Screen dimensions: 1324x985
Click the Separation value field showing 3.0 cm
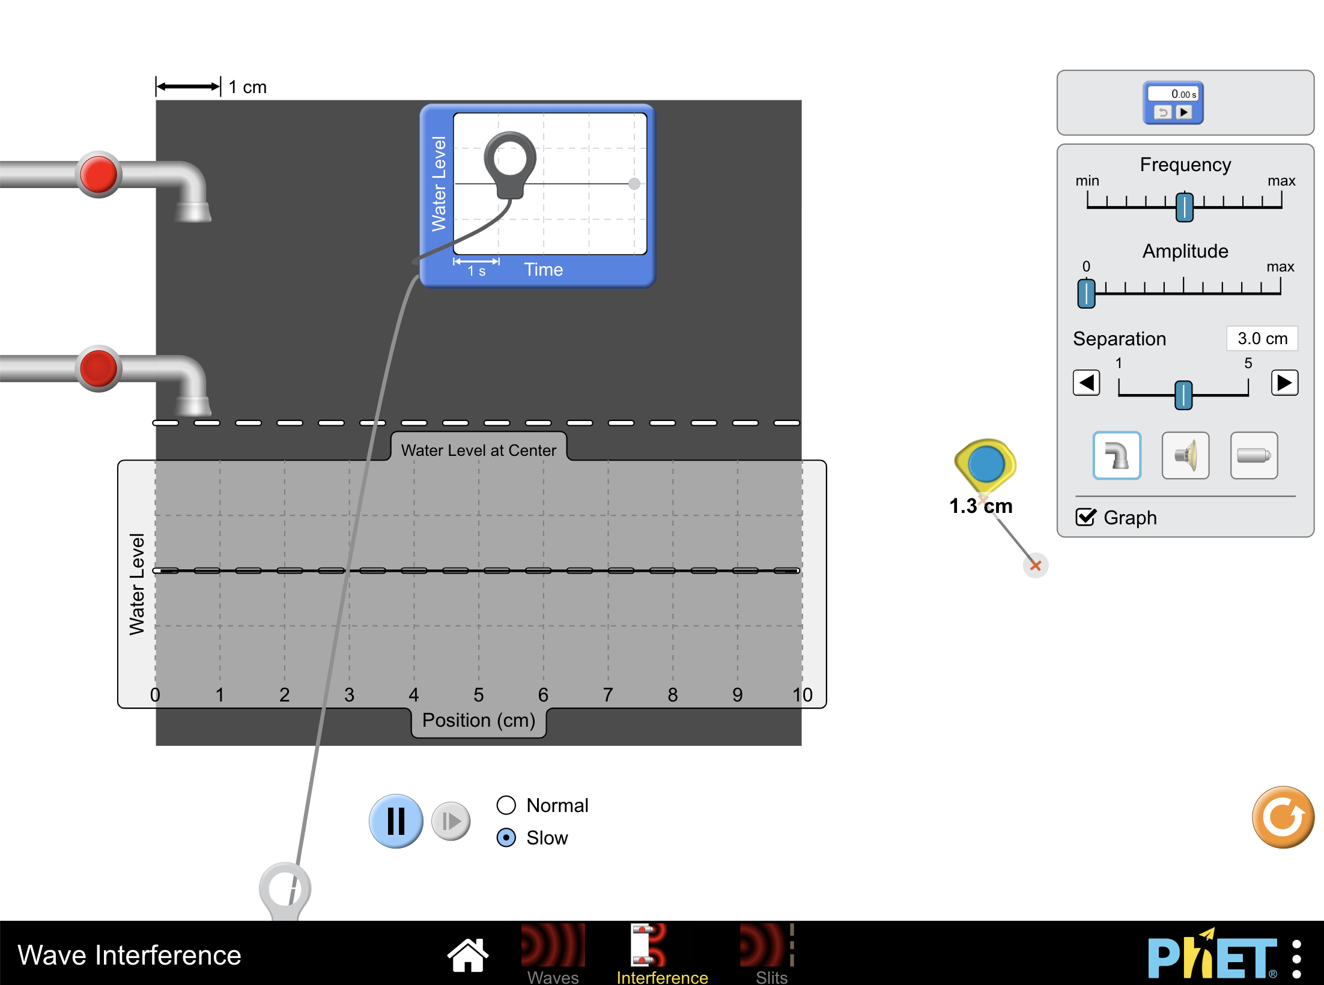point(1262,338)
